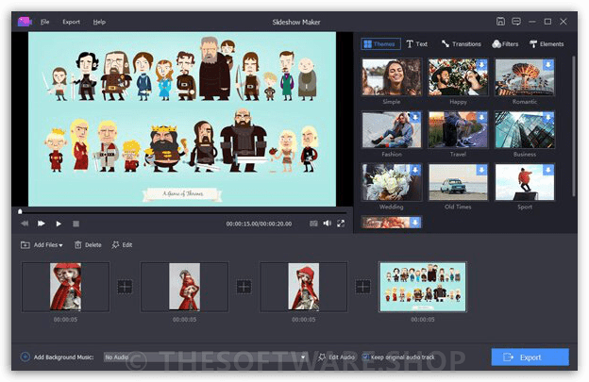Click download arrow on the partially visible bottom theme
The height and width of the screenshot is (382, 589).
(415, 223)
